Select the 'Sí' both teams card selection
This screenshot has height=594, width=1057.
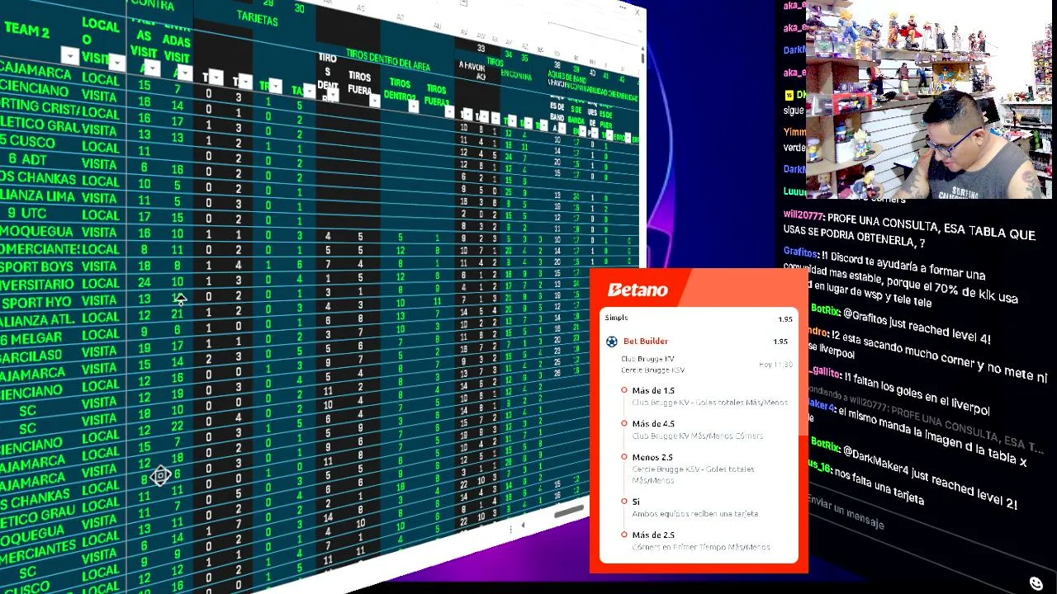636,502
